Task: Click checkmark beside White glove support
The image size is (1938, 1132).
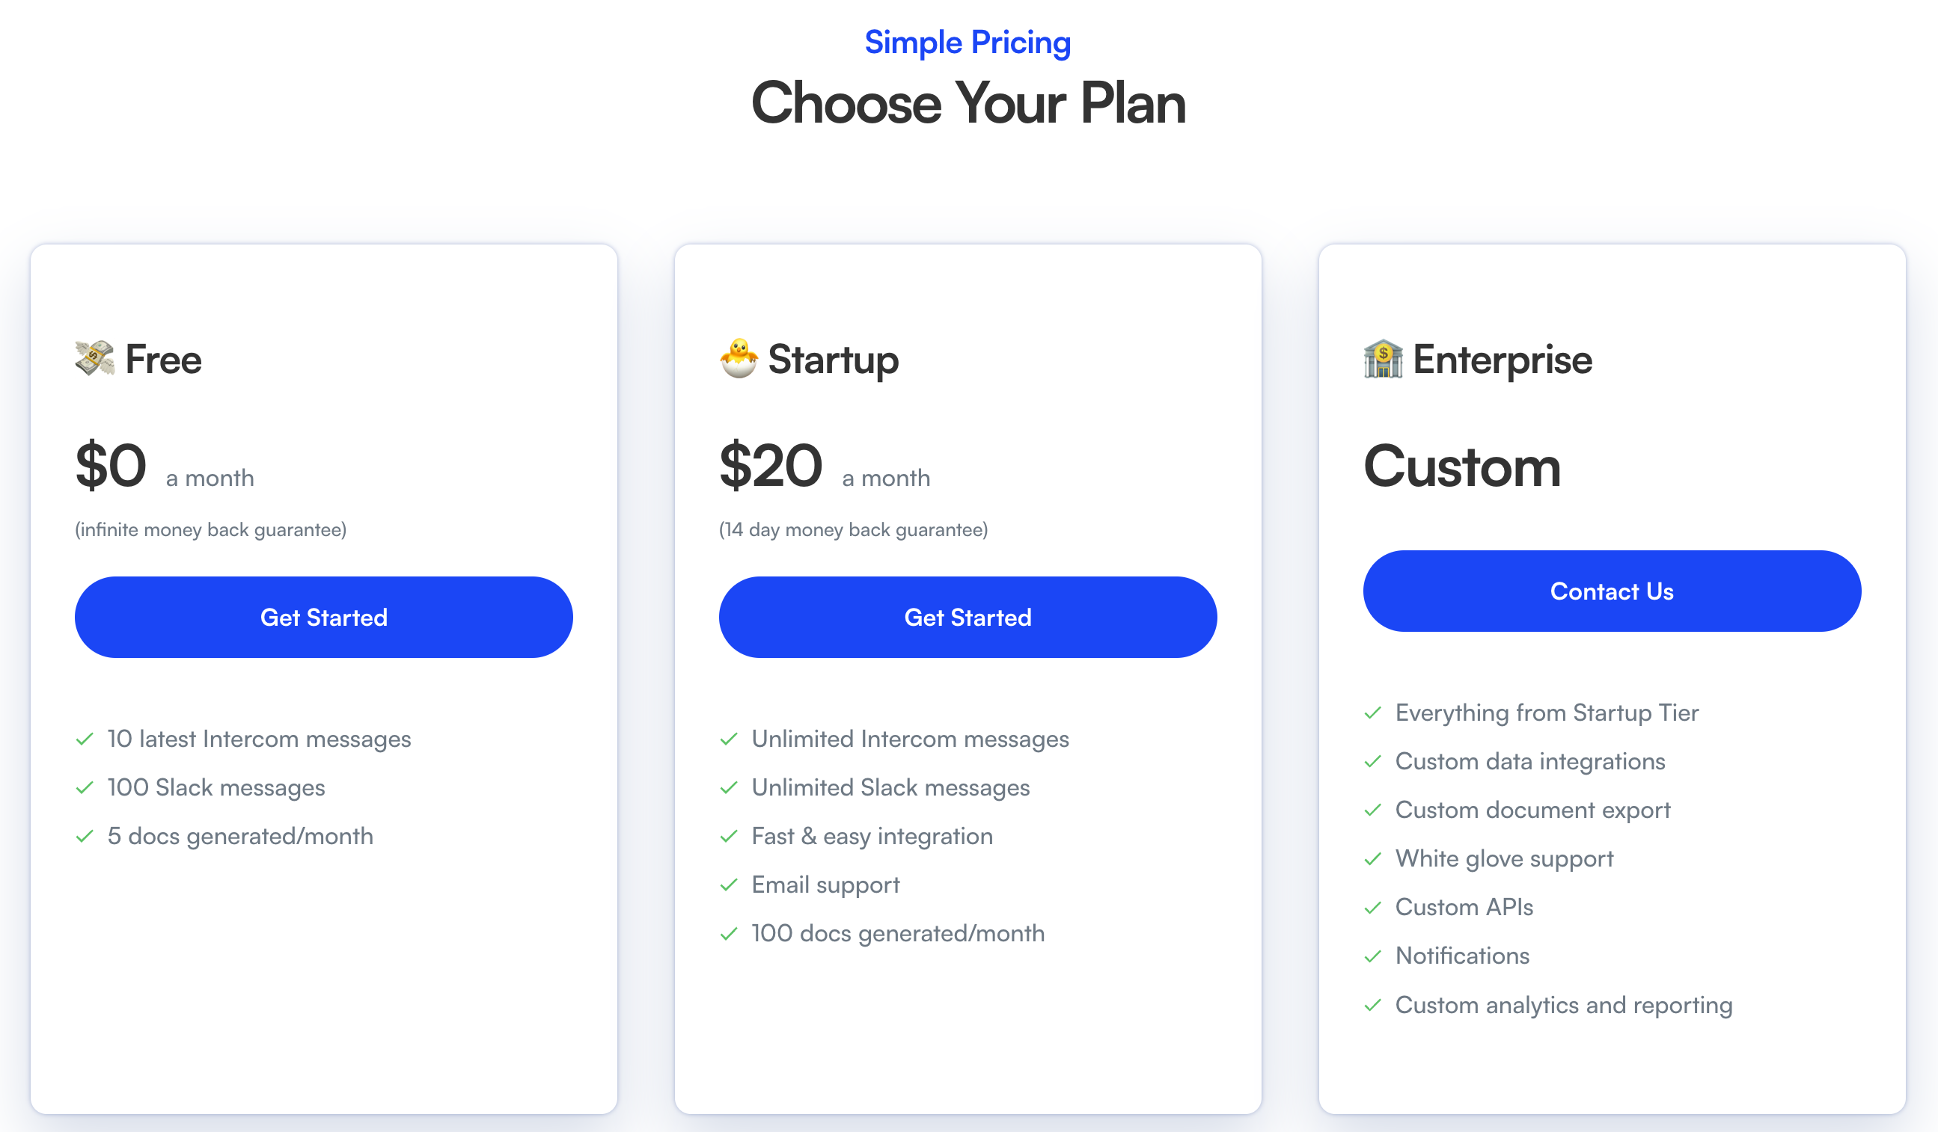Action: [1373, 858]
